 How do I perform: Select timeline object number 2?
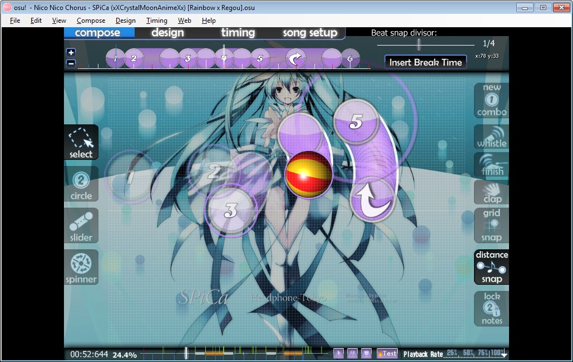(134, 58)
